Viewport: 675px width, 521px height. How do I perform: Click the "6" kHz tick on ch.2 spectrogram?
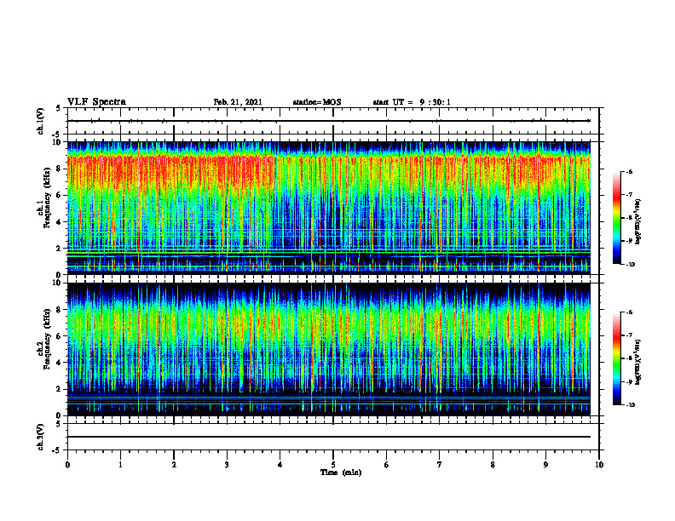60,336
